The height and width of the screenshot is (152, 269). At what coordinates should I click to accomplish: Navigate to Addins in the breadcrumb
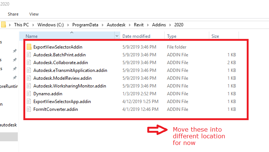point(159,25)
